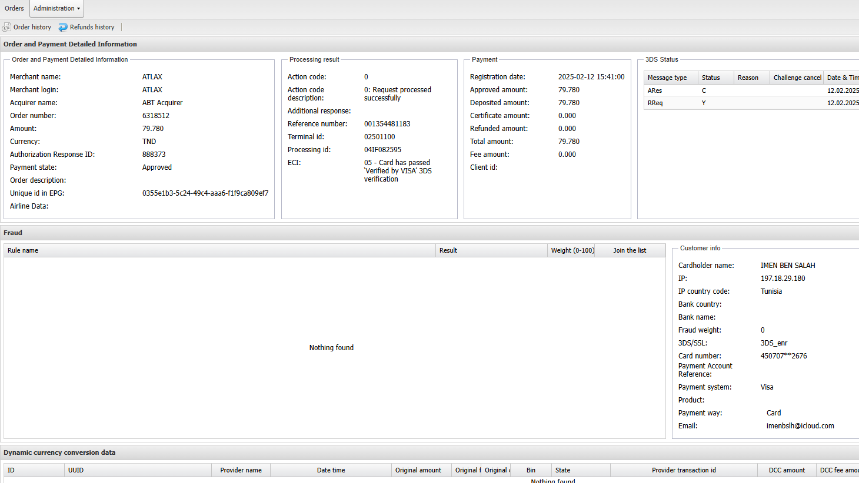Sort by Message type column
This screenshot has width=859, height=483.
pos(667,78)
